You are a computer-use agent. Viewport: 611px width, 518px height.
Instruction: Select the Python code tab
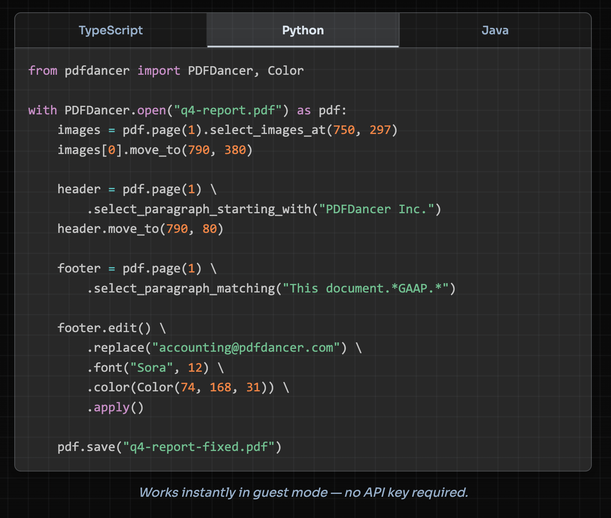[303, 30]
